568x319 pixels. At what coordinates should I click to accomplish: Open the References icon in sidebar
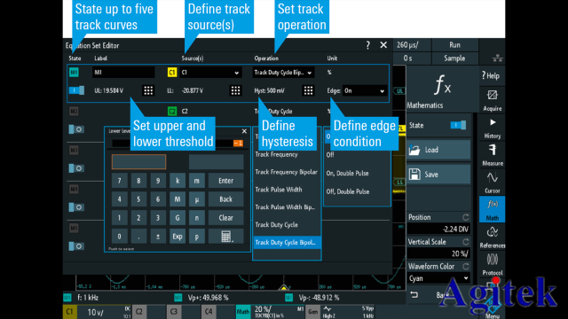point(492,237)
